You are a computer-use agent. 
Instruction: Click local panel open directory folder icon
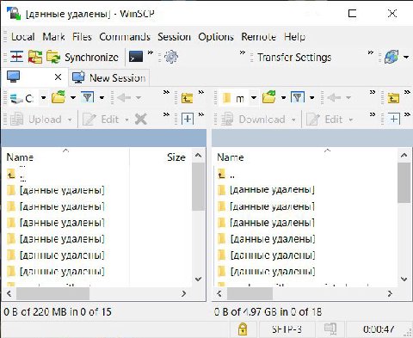click(x=59, y=97)
